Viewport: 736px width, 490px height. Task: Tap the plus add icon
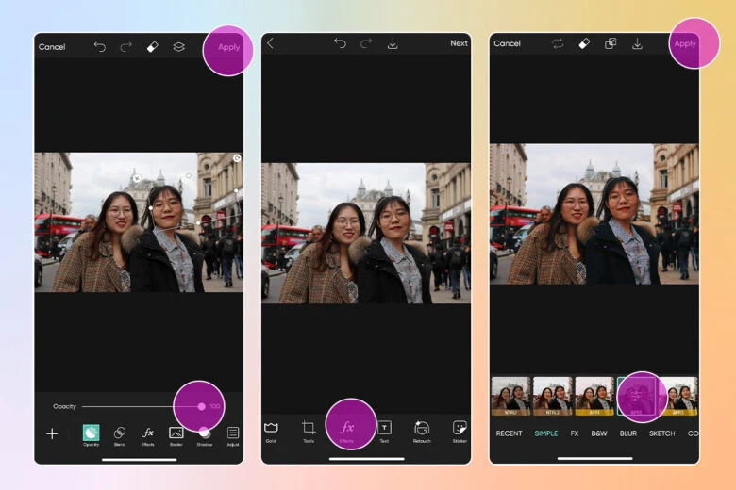pos(52,433)
